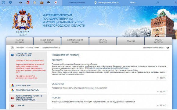
Task: Click the balloons icon next to ПОЗДРАВЛЕНИЯ ПОРТАЛУ
Action: tap(12, 90)
